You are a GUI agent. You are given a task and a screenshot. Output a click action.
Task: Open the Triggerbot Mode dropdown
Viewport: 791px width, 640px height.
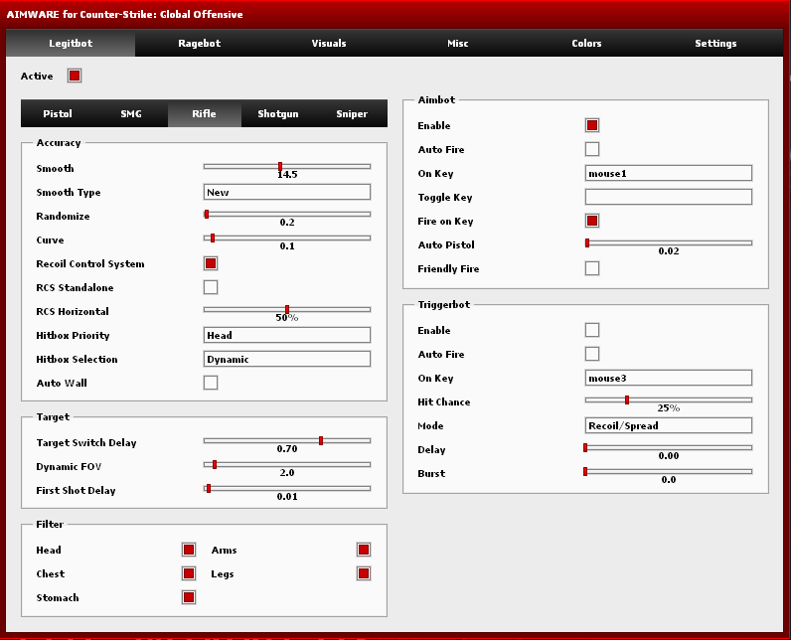click(x=668, y=426)
